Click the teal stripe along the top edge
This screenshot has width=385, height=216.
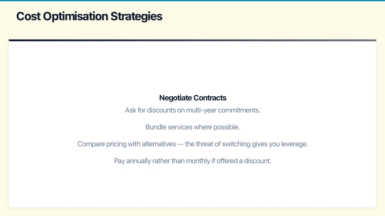(193, 1)
